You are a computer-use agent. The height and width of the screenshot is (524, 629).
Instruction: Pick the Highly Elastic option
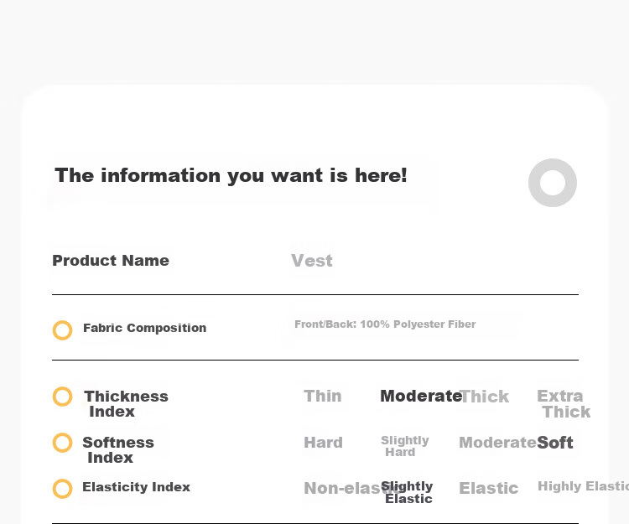(x=583, y=486)
